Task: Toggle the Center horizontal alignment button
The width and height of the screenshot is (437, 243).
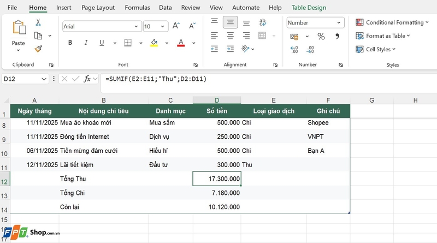Action: pyautogui.click(x=230, y=35)
